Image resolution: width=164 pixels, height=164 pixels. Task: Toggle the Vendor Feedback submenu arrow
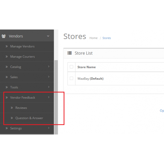49,97
